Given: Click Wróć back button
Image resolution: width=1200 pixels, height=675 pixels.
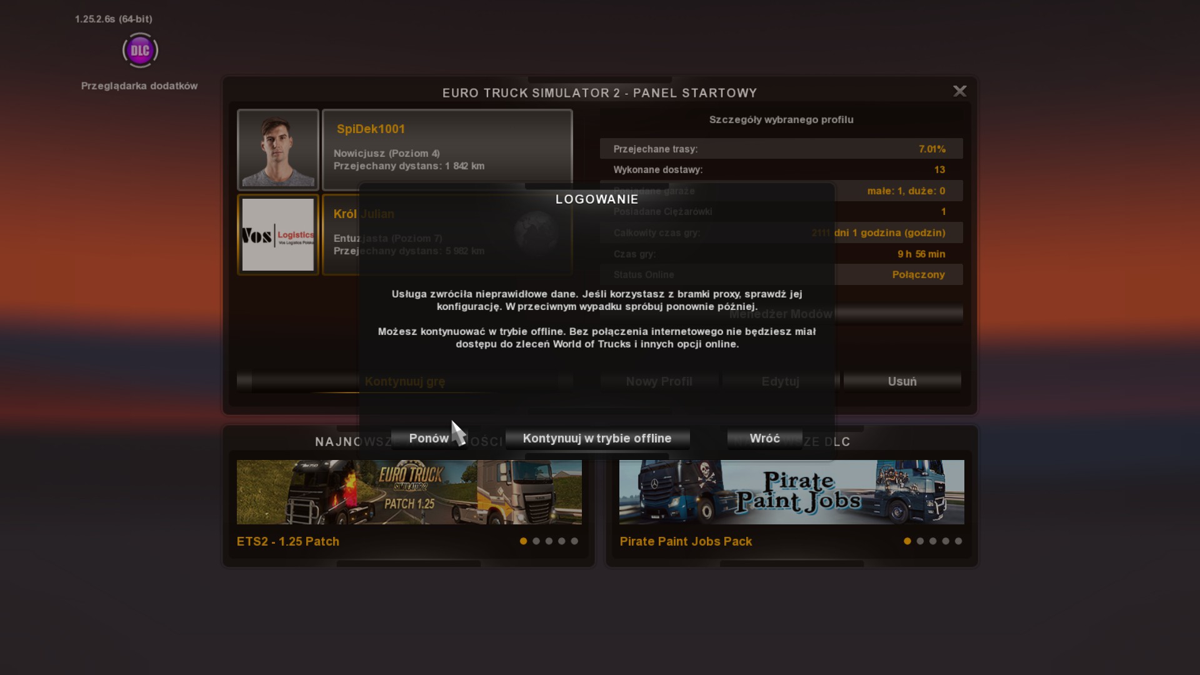Looking at the screenshot, I should 764,438.
